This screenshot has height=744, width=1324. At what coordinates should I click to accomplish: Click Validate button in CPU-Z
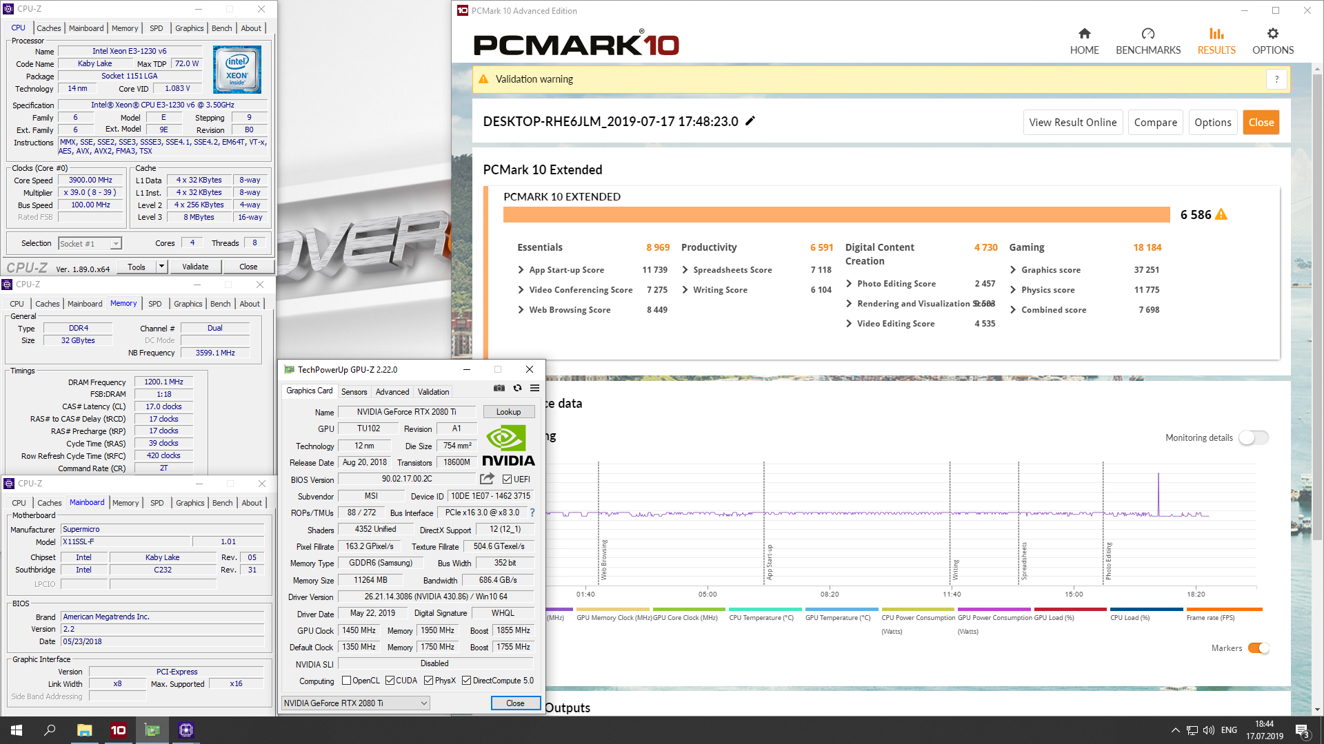coord(195,267)
